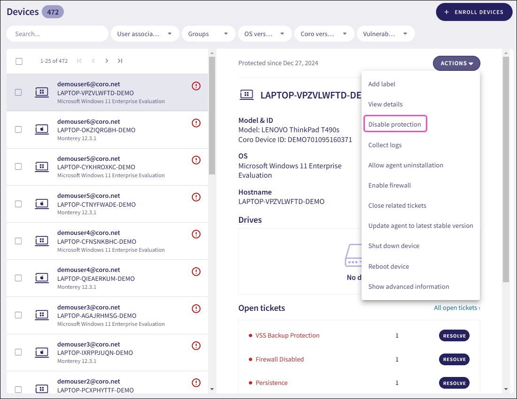The width and height of the screenshot is (517, 399).
Task: Collapse the ACTIONS dropdown button
Action: tap(456, 63)
